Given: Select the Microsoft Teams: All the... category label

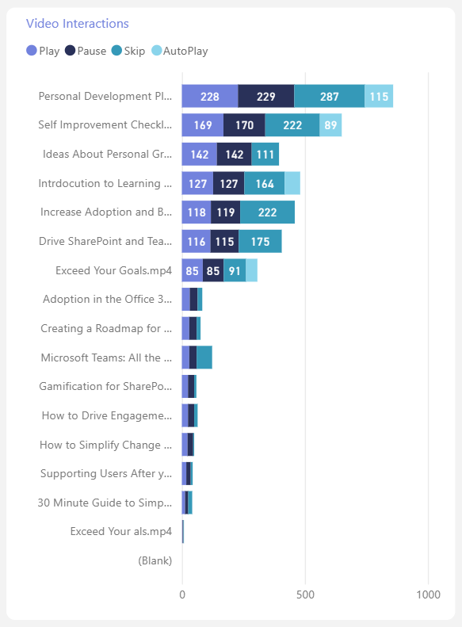Looking at the screenshot, I should (x=106, y=357).
